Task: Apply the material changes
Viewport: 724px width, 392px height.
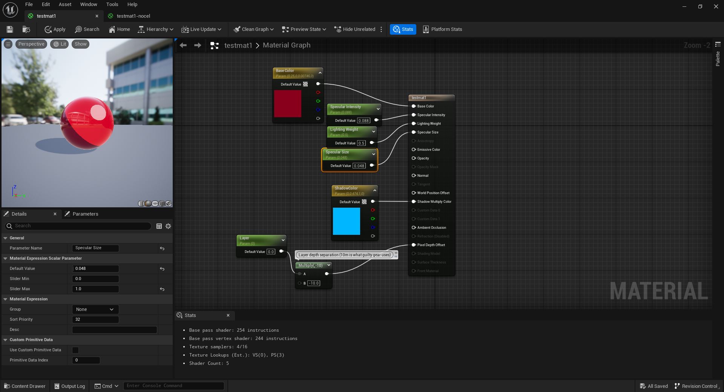Action: 55,29
